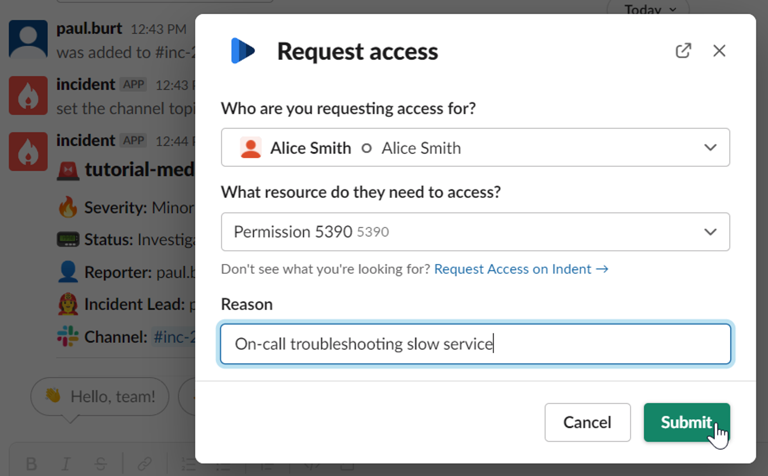Expand the Today date dropdown
This screenshot has width=768, height=476.
pyautogui.click(x=649, y=9)
